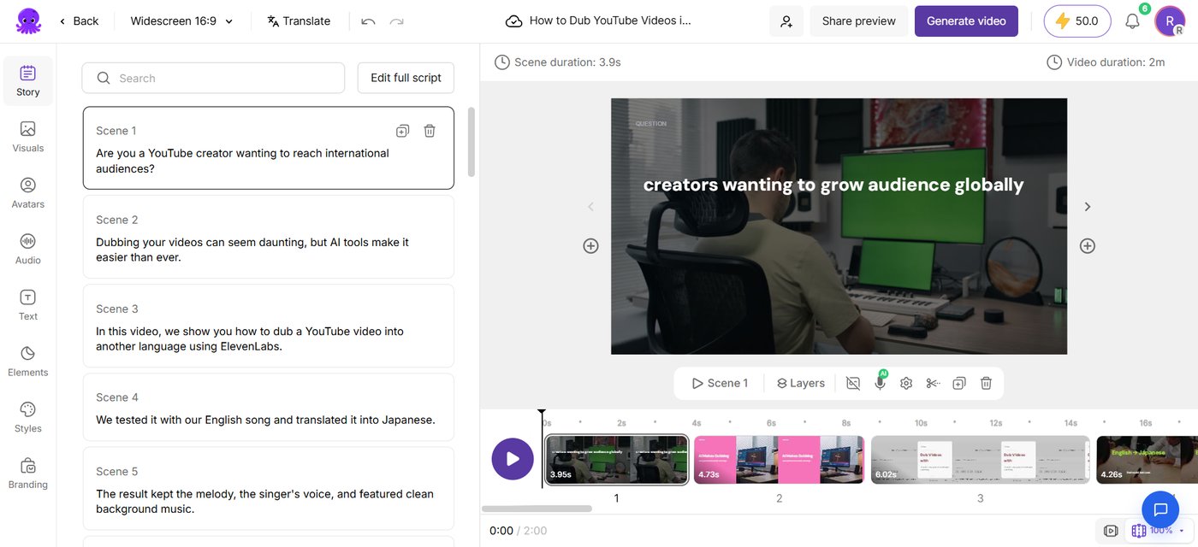The height and width of the screenshot is (547, 1198).
Task: Open the Widescreen 16:9 aspect dropdown
Action: point(182,21)
